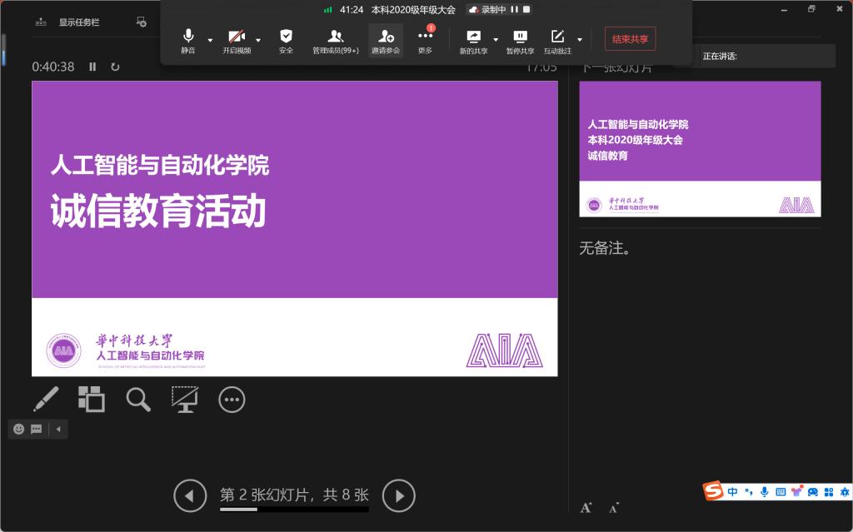Select the pen and laser pointer tool
853x532 pixels.
pyautogui.click(x=46, y=400)
